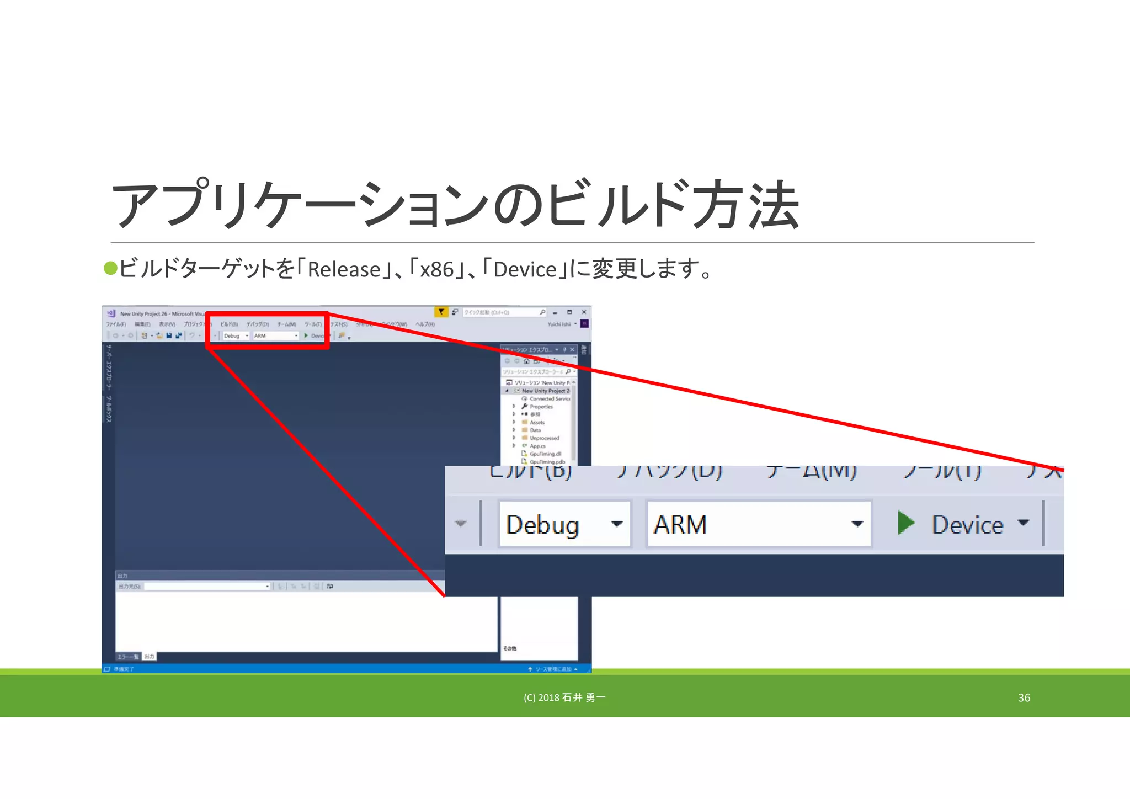Screen dimensions: 1130x799
Task: Switch to the エラー一覧 tab
Action: point(128,657)
